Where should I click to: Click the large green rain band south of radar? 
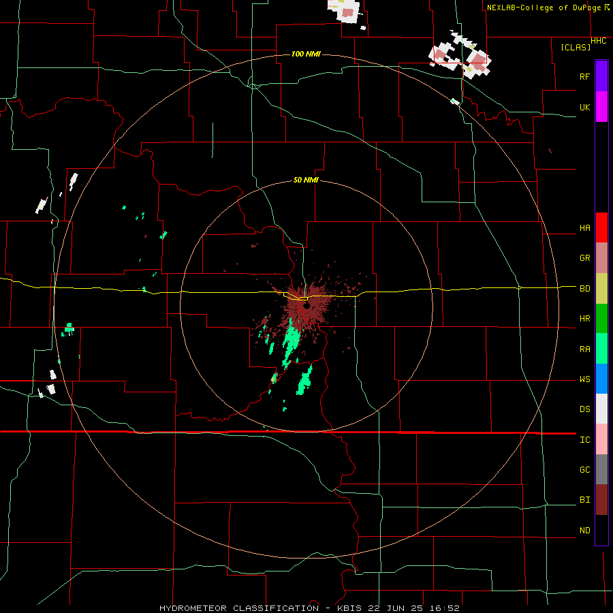(291, 342)
